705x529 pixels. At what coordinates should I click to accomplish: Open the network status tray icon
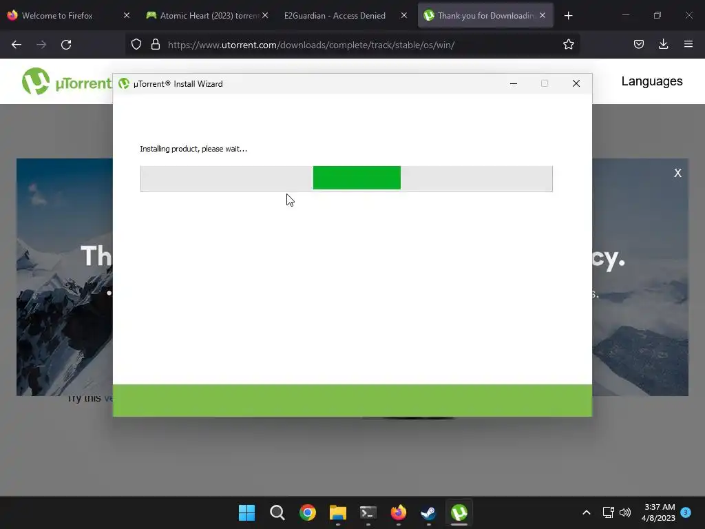(x=608, y=512)
